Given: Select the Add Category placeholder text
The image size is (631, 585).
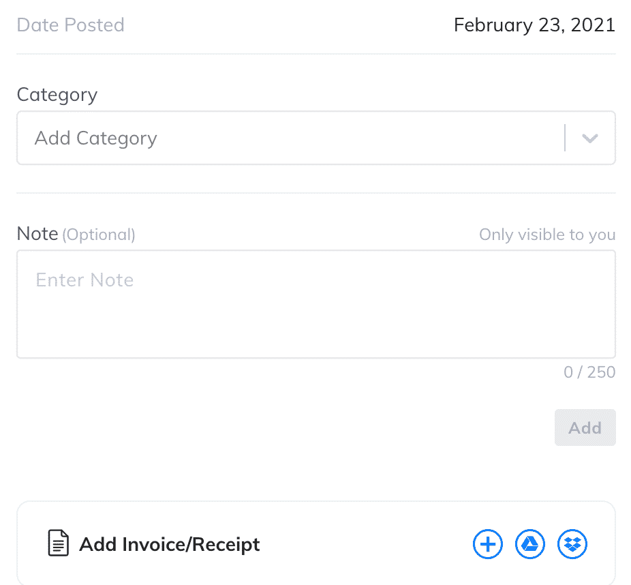Looking at the screenshot, I should (96, 138).
